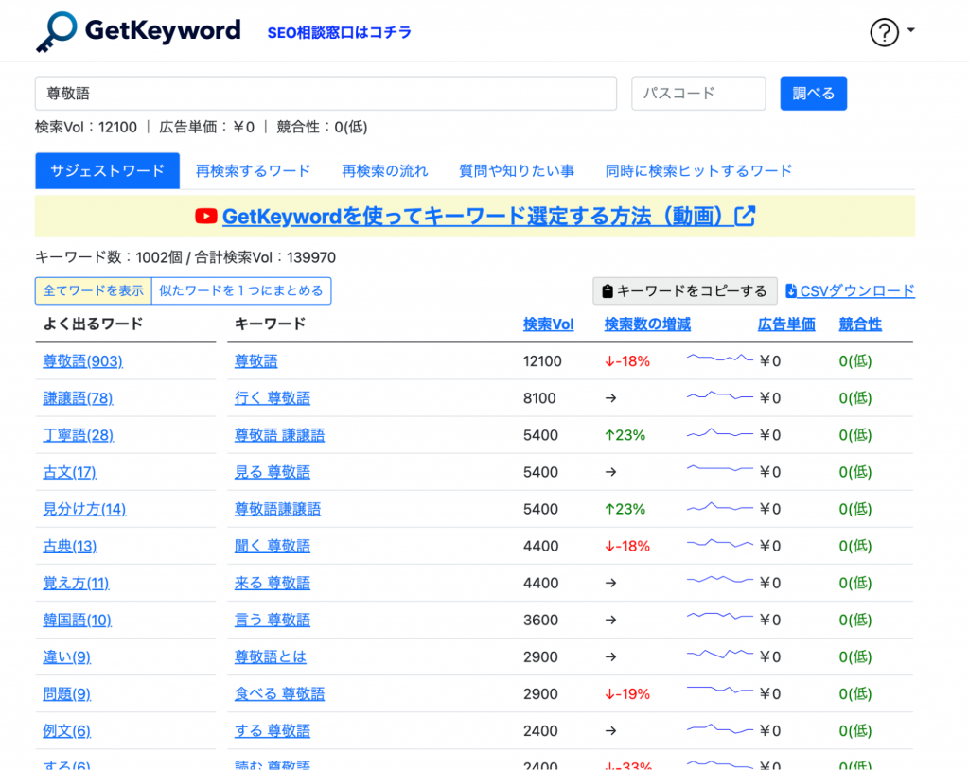Image resolution: width=969 pixels, height=770 pixels.
Task: Click ↓-19% change in 食べる 尊敬語 row
Action: click(626, 694)
